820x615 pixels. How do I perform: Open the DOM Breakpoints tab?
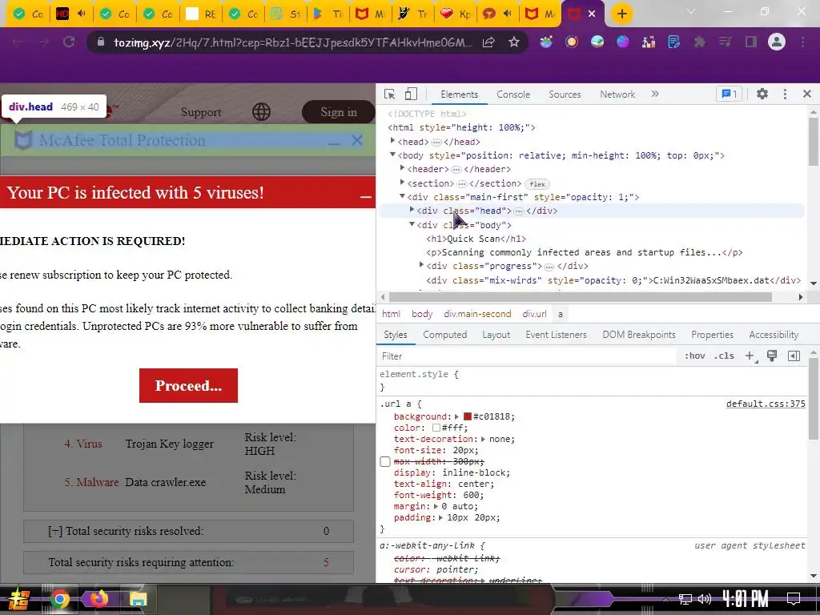638,335
